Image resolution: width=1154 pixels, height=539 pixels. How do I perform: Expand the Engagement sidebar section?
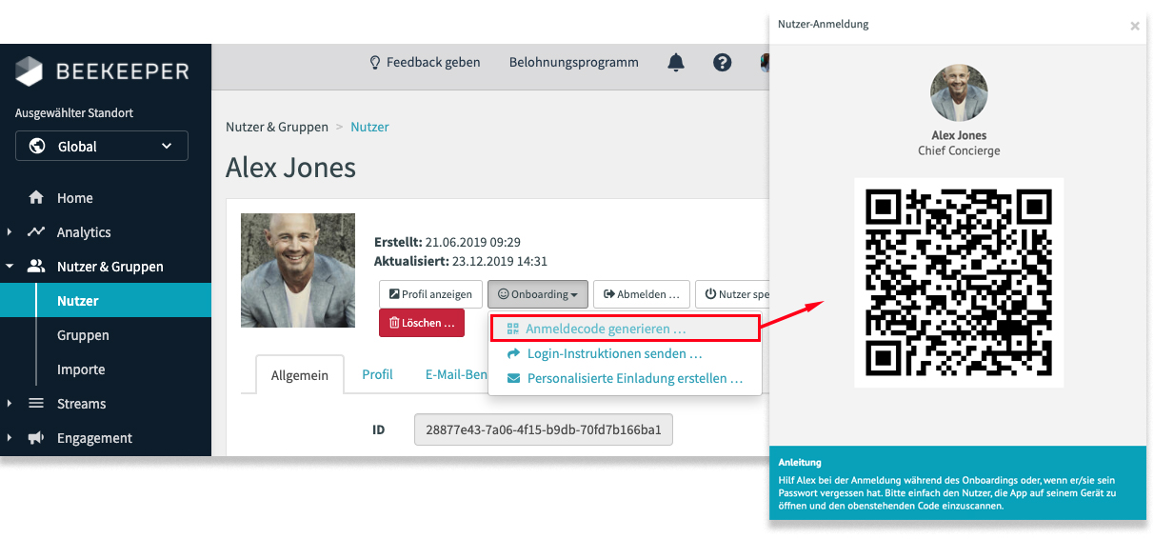pos(94,438)
